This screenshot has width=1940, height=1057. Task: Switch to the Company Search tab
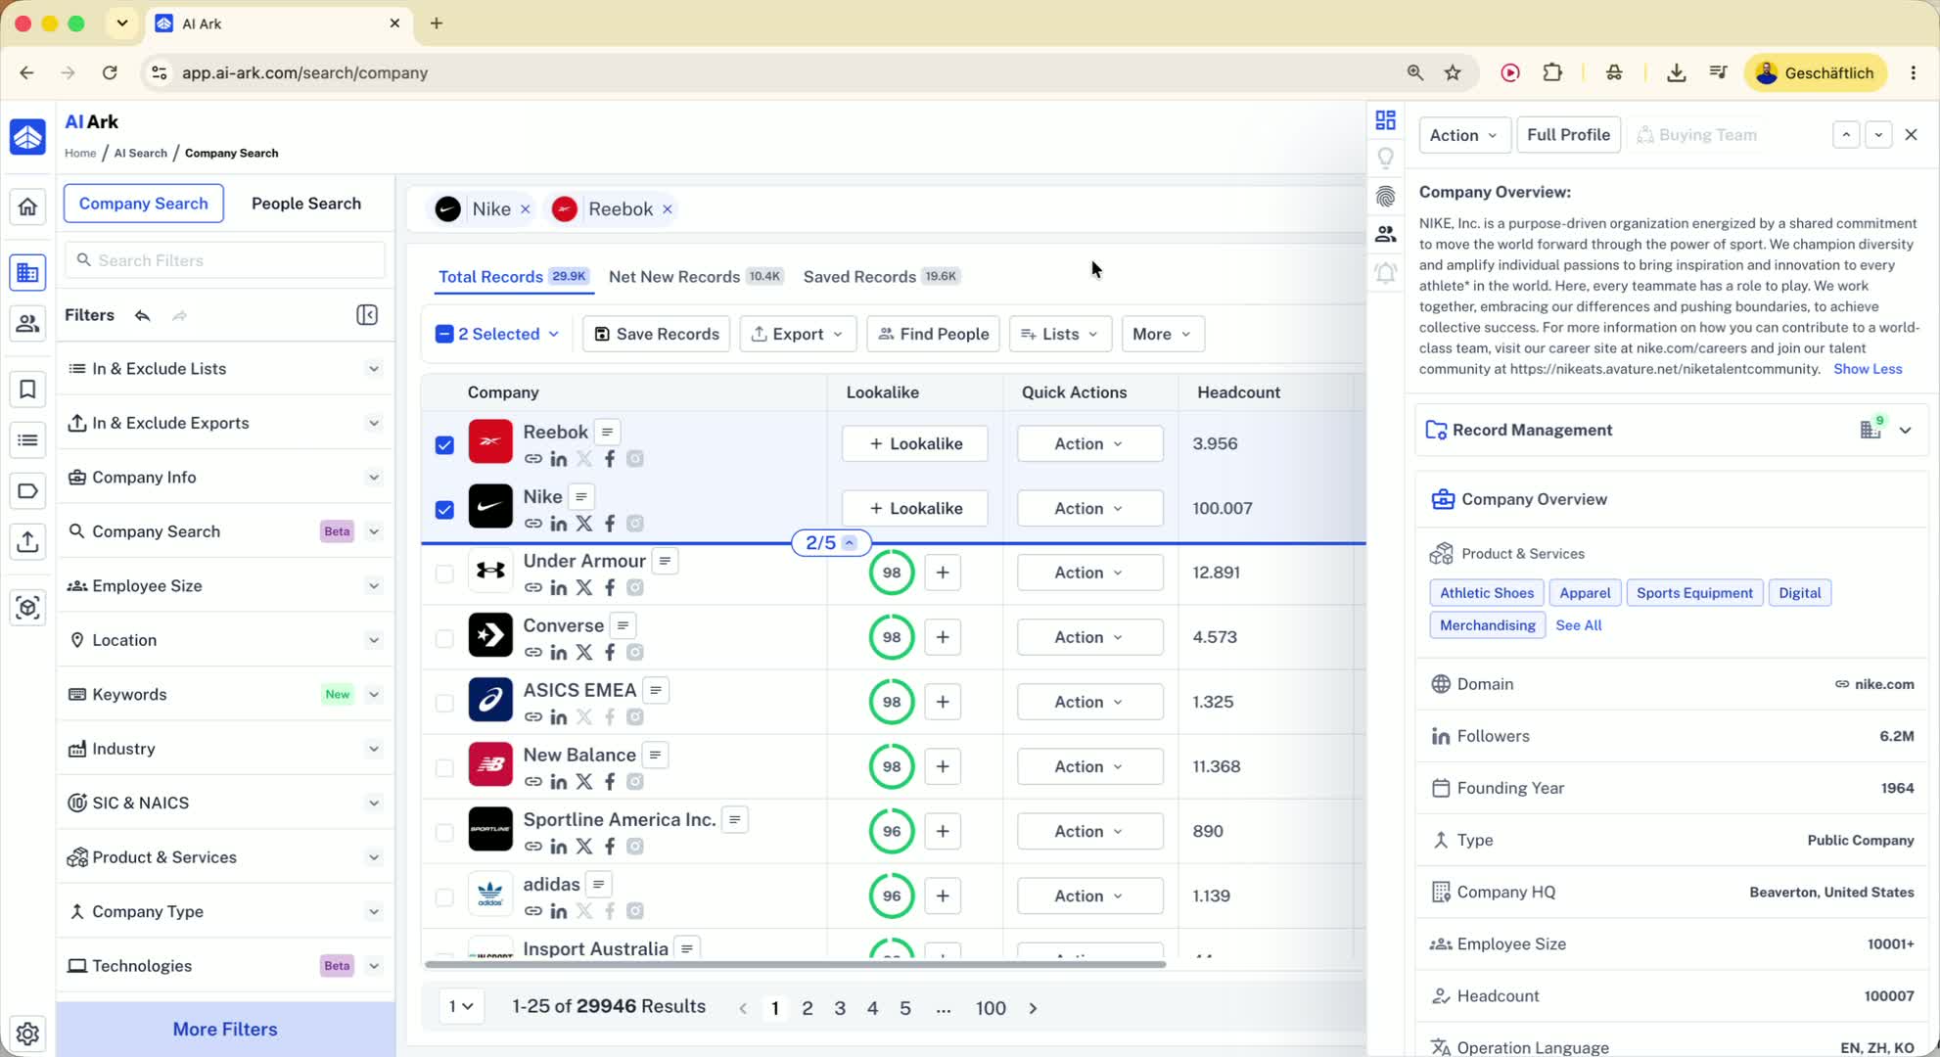(144, 204)
